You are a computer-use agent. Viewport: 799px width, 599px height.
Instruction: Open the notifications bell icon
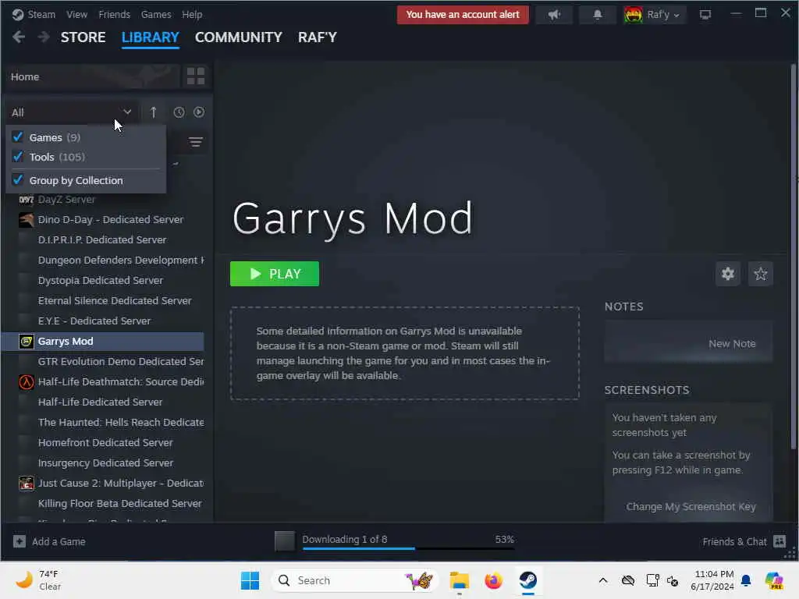597,15
